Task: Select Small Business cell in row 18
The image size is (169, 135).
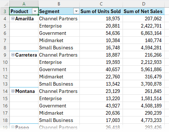Action: click(59, 120)
